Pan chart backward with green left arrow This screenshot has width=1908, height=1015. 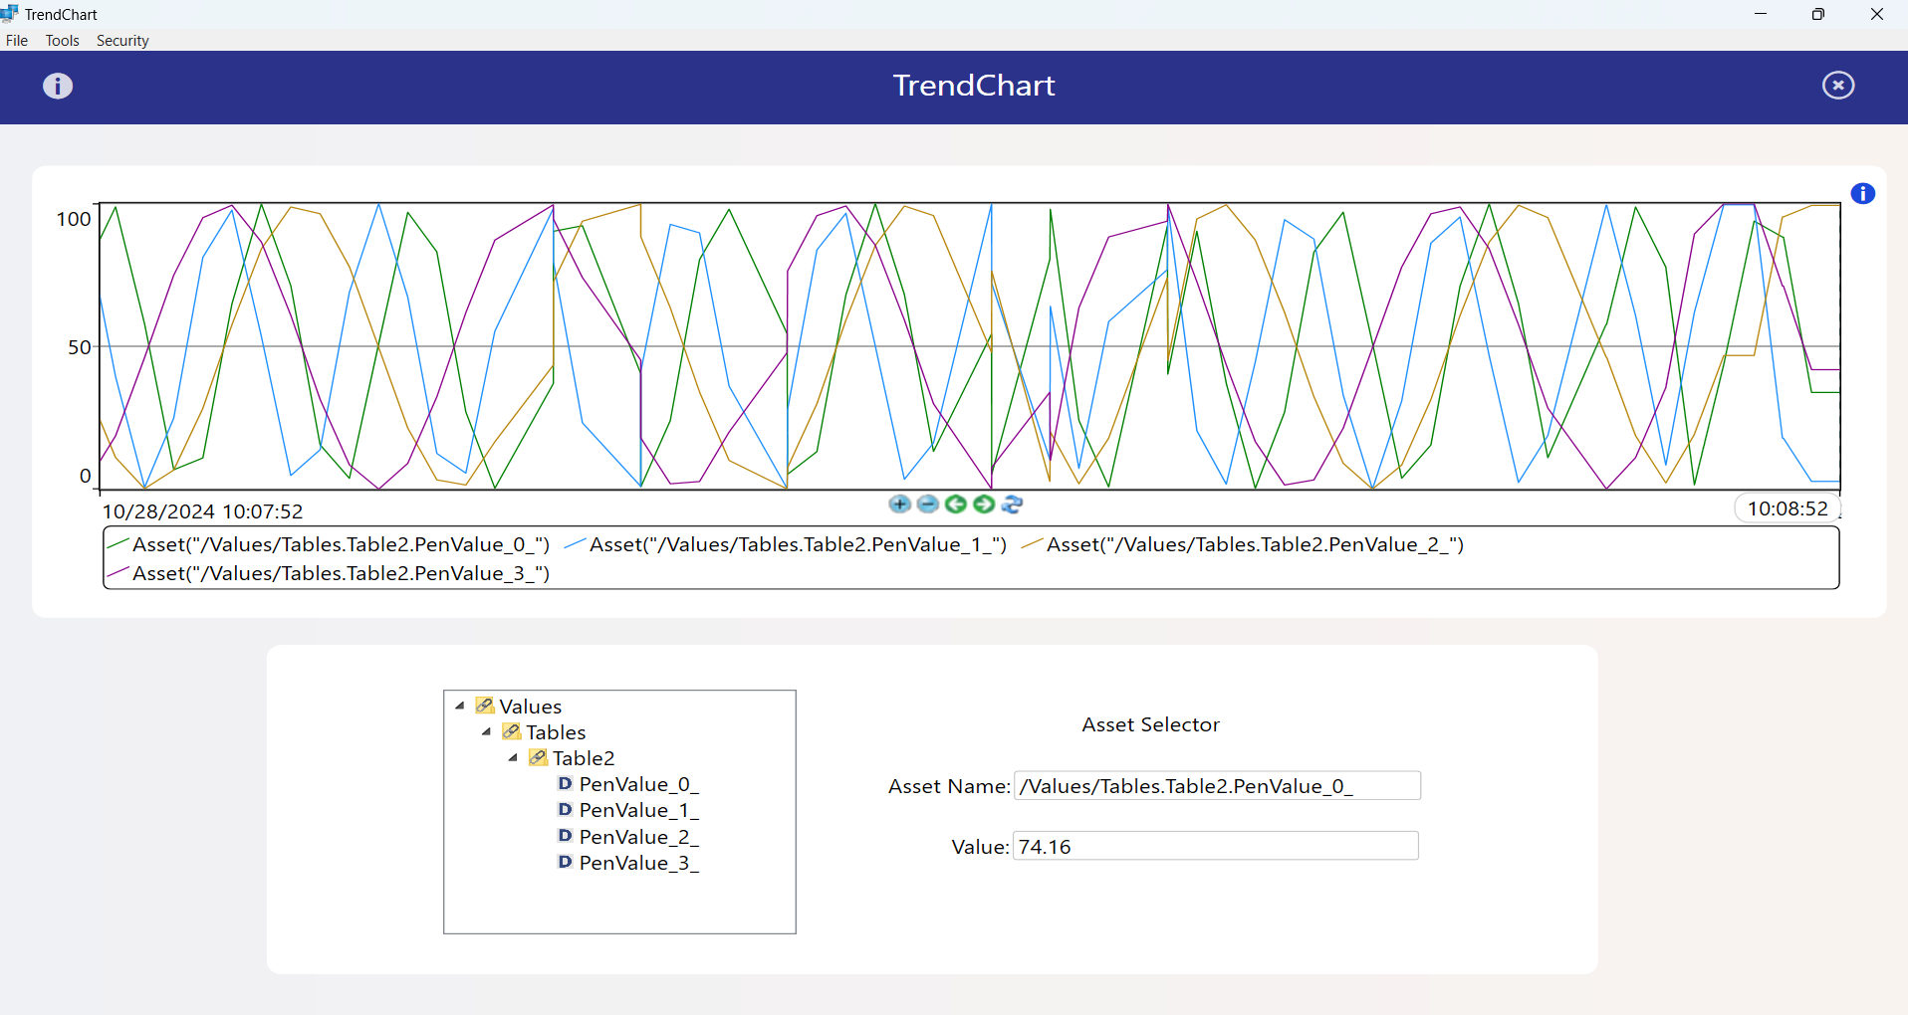point(956,505)
